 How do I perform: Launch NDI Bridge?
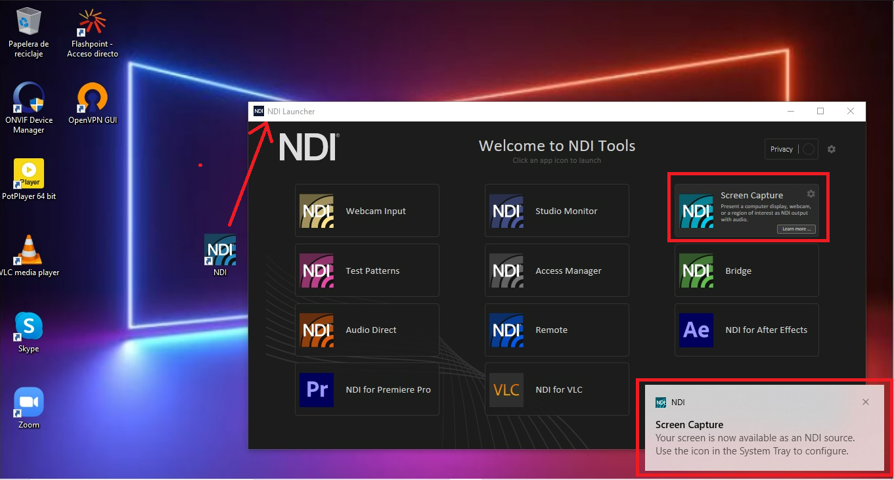[x=746, y=270]
